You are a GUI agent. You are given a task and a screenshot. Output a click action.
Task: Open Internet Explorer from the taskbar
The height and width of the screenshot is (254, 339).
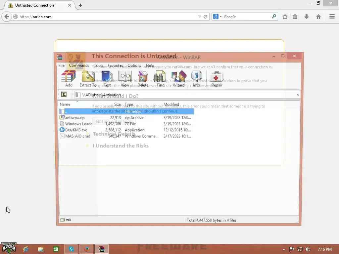25,249
